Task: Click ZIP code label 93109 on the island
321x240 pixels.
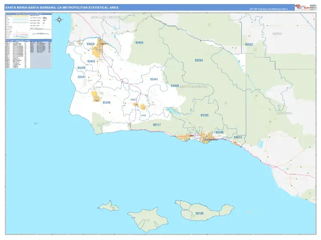Action: pos(200,213)
